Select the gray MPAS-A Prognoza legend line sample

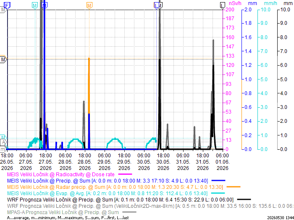click(x=129, y=212)
